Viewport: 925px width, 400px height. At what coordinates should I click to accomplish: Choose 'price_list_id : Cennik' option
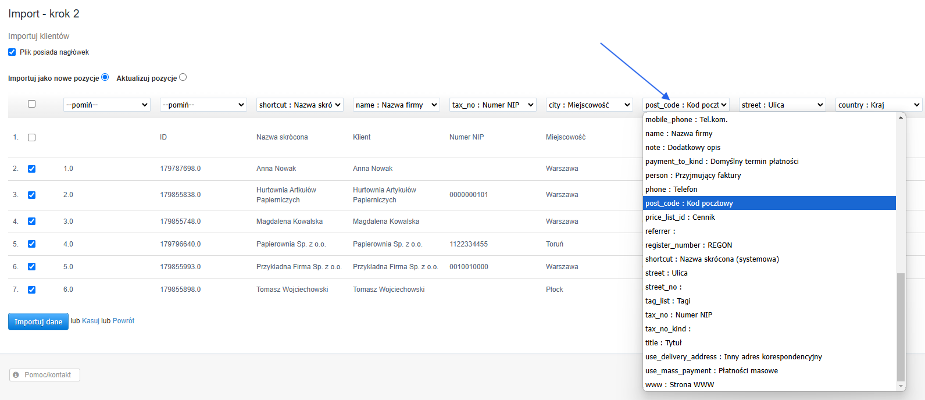coord(769,217)
